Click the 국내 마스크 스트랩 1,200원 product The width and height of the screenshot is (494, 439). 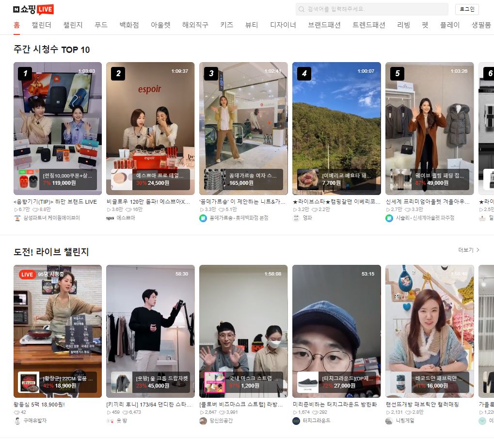pos(243,382)
